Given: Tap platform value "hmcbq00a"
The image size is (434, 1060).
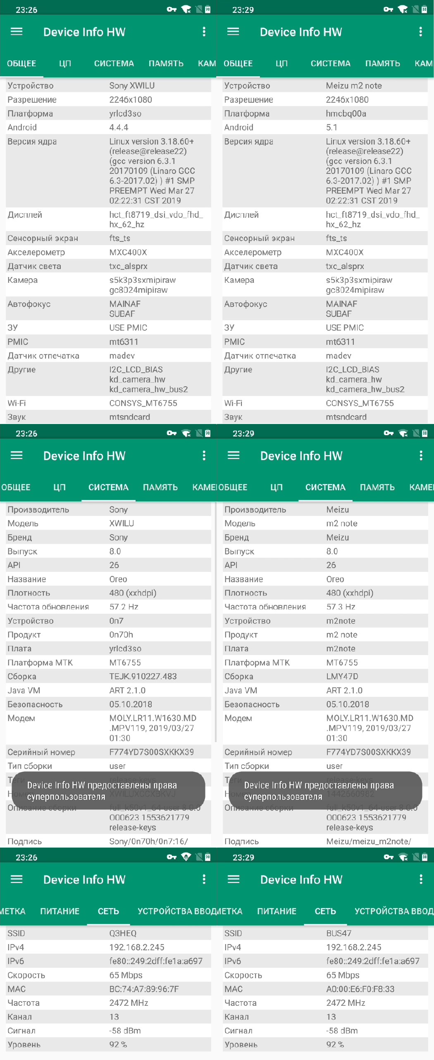Looking at the screenshot, I should click(346, 113).
